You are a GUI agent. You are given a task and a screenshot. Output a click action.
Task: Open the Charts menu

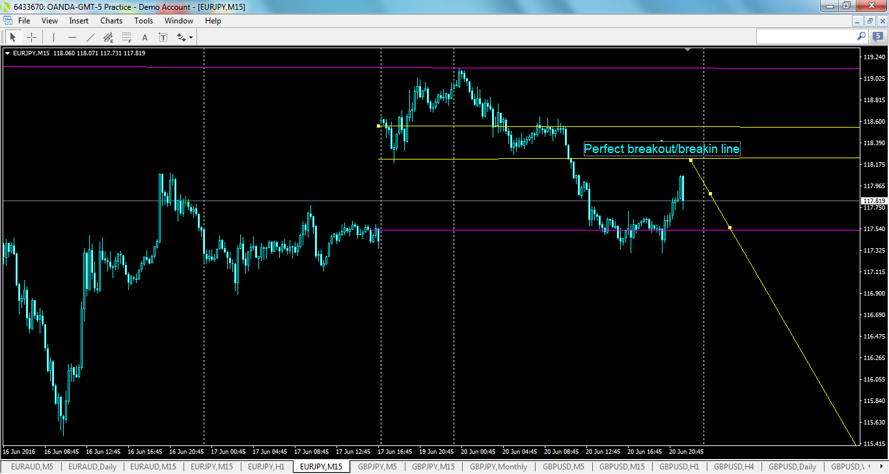point(111,20)
